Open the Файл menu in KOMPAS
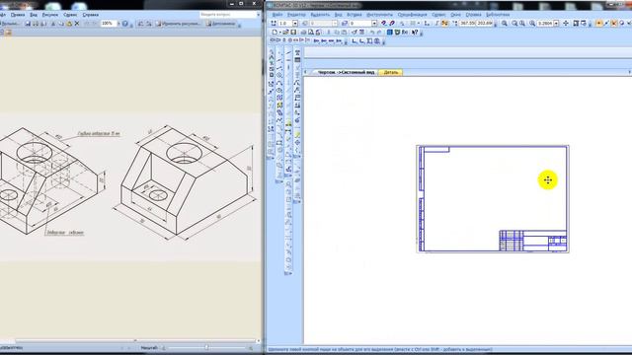Viewport: 632px width, 355px height. [x=276, y=15]
